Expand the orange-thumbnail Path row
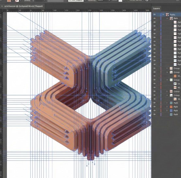Viewport: 181px width, 178px height. [167, 107]
